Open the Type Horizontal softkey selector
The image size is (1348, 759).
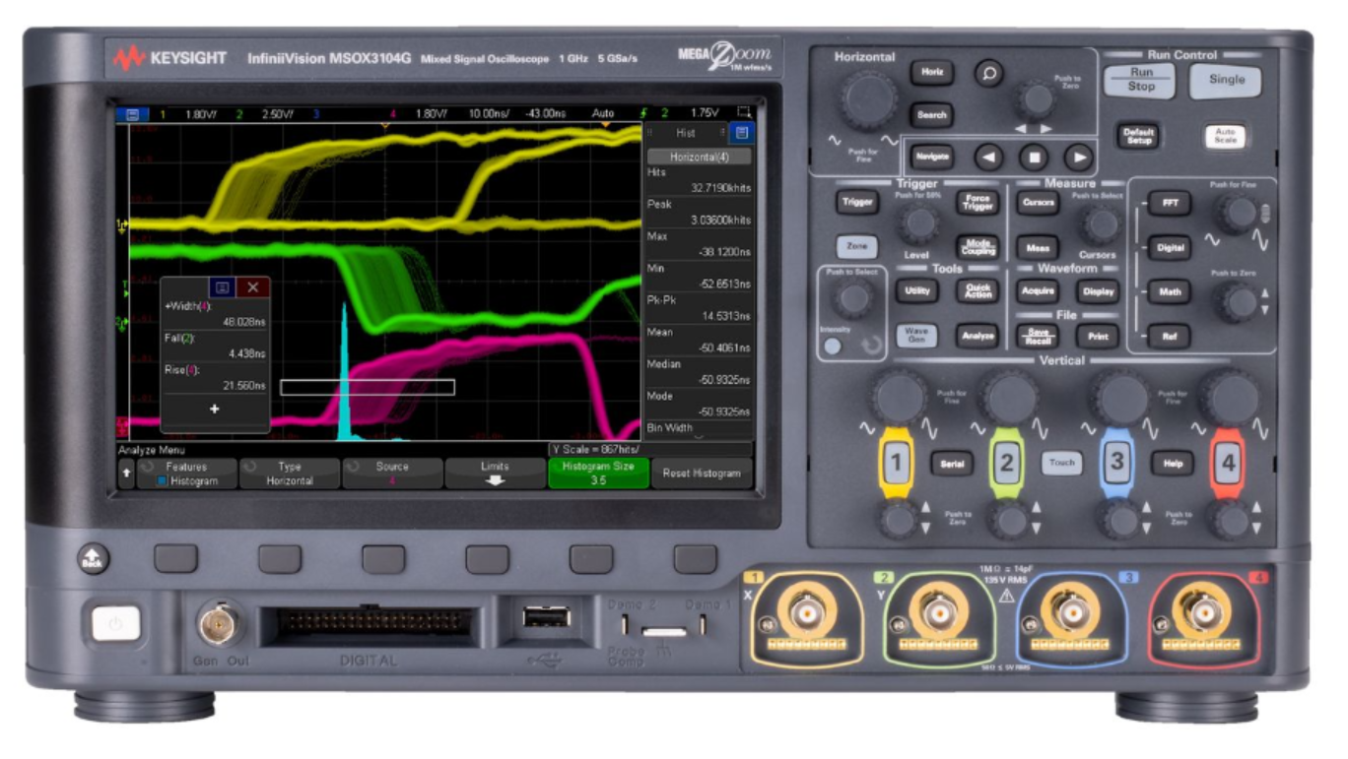point(290,474)
